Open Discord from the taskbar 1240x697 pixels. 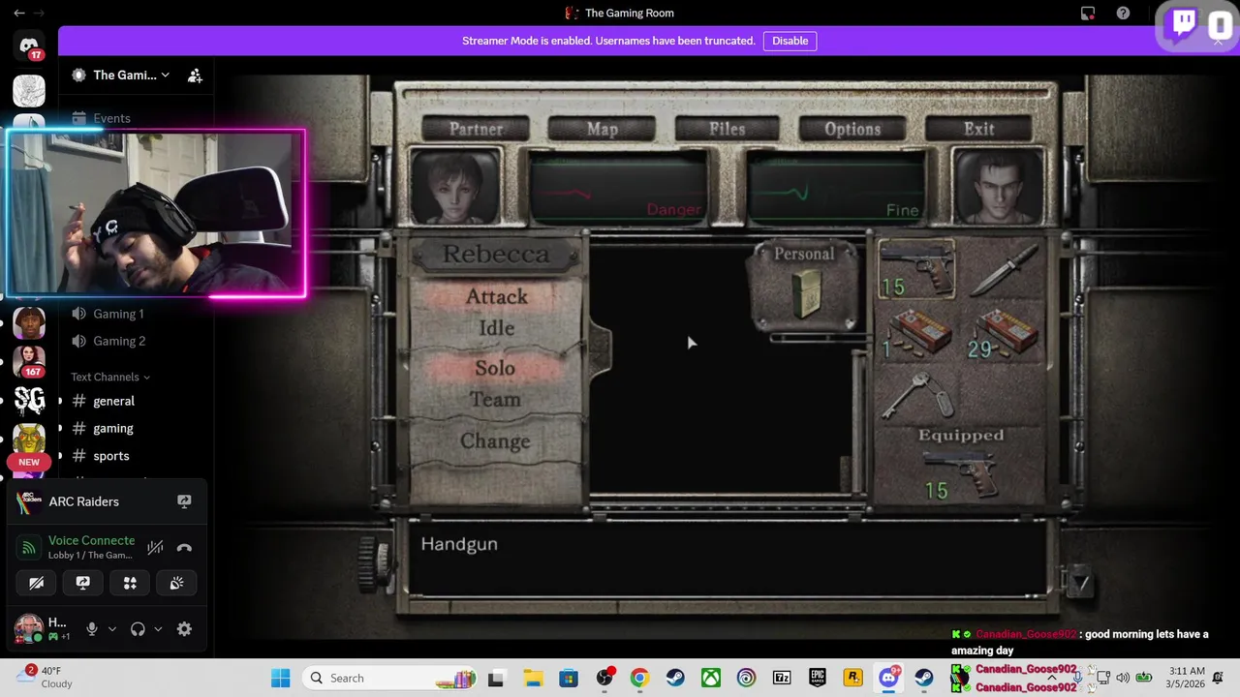click(x=888, y=678)
